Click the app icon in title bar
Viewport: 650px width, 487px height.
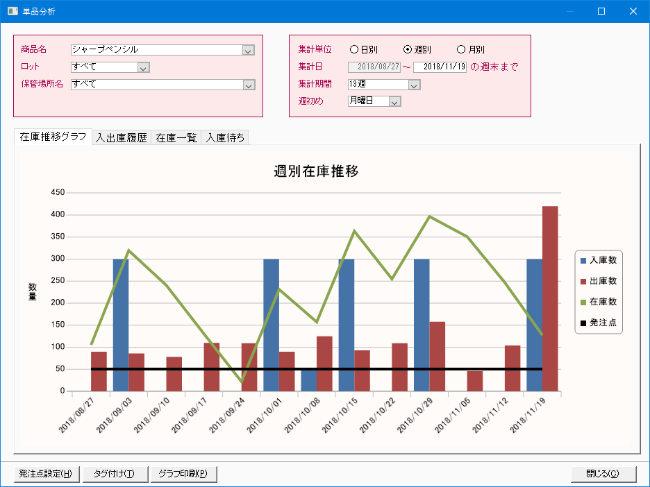12,11
